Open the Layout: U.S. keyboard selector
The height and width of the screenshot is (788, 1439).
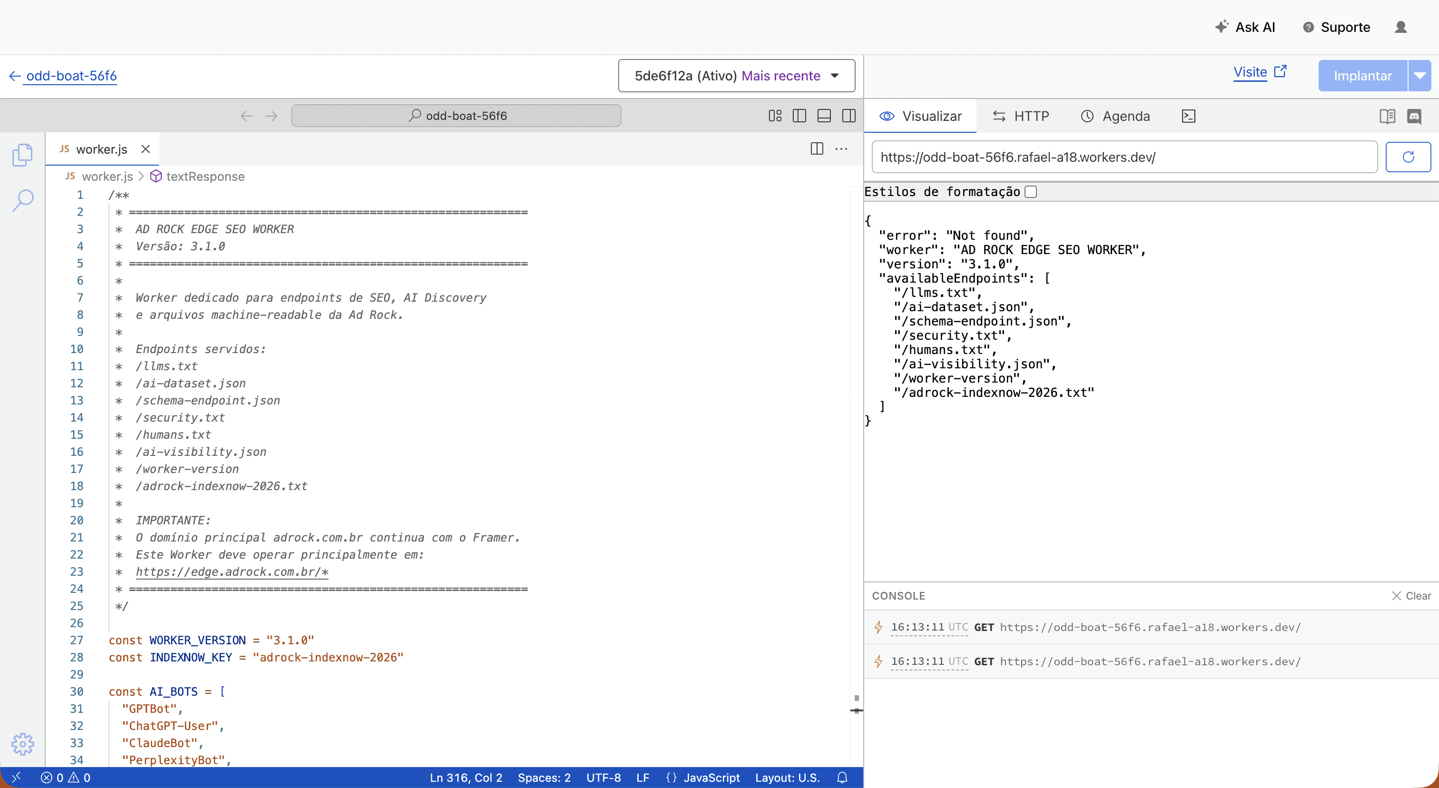click(787, 778)
